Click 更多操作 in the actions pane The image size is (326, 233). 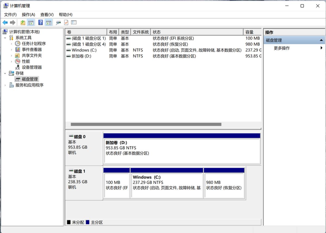tap(282, 48)
